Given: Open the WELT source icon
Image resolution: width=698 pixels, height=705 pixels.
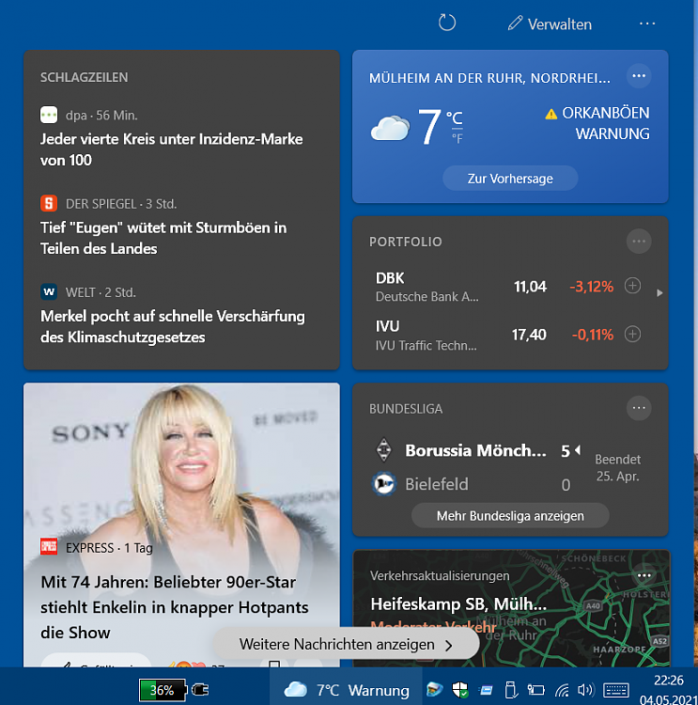Looking at the screenshot, I should point(49,291).
